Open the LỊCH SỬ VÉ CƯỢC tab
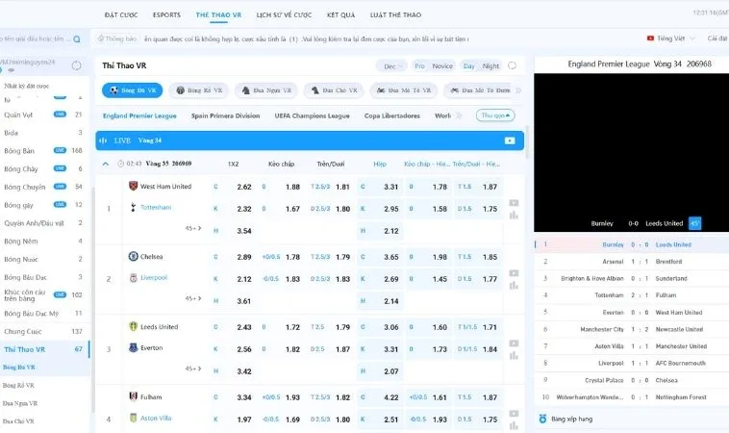This screenshot has height=433, width=729. [284, 14]
